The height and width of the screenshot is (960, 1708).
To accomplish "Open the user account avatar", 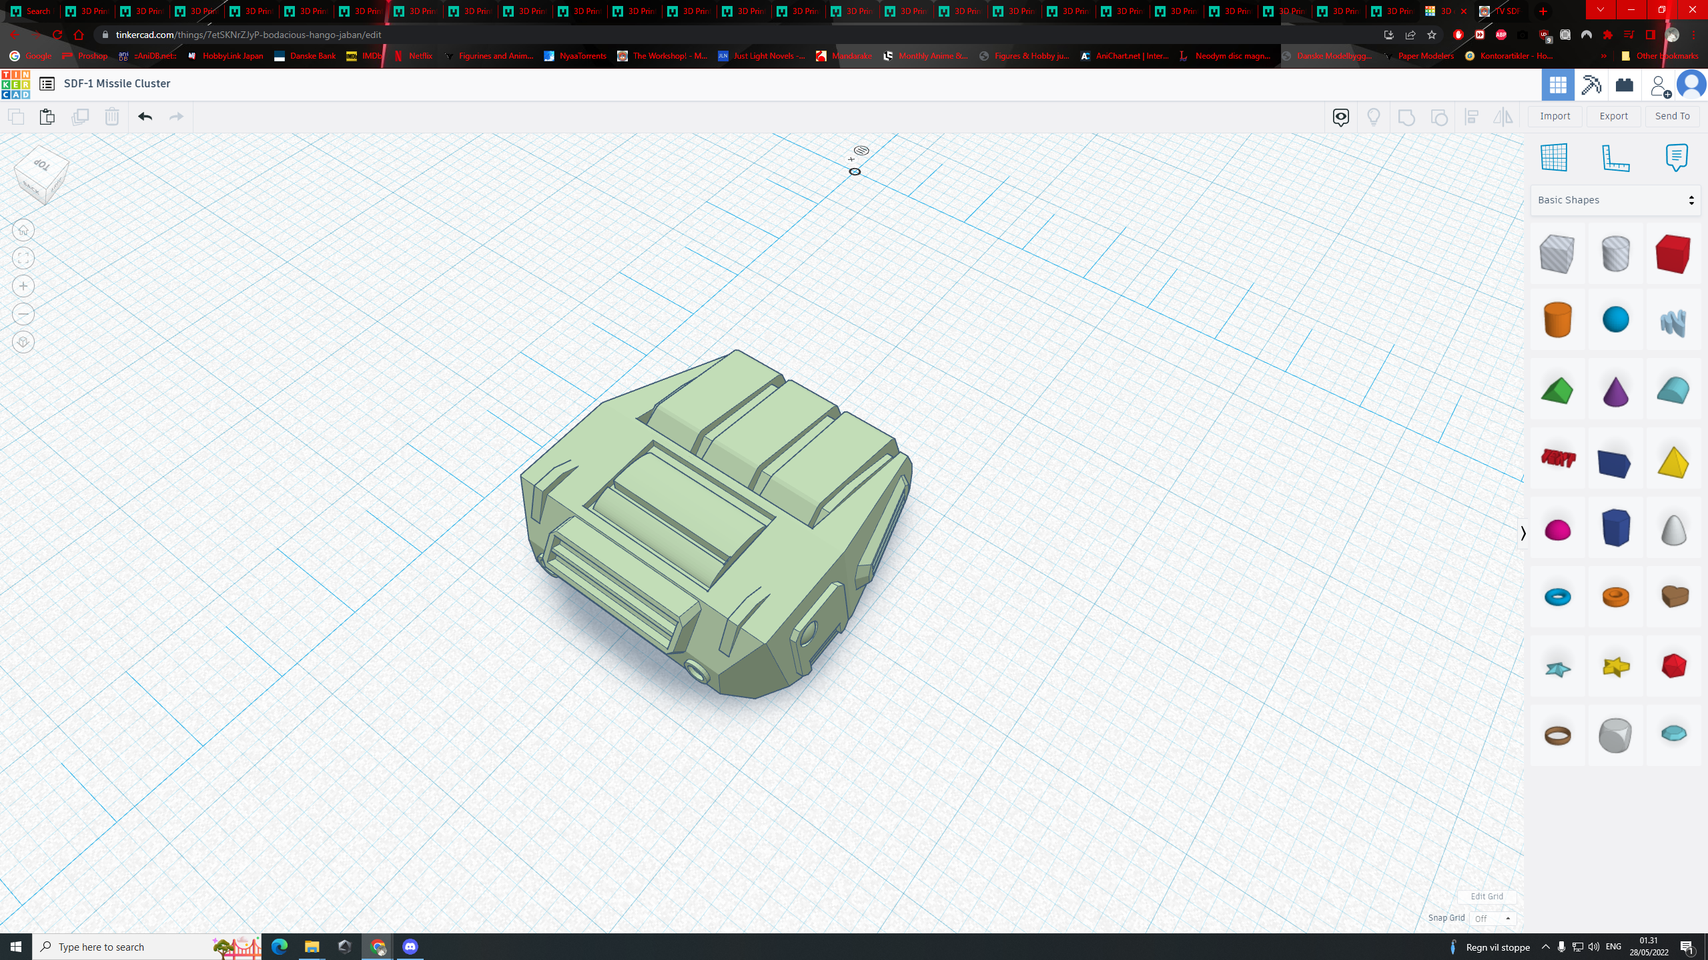I will pyautogui.click(x=1691, y=85).
